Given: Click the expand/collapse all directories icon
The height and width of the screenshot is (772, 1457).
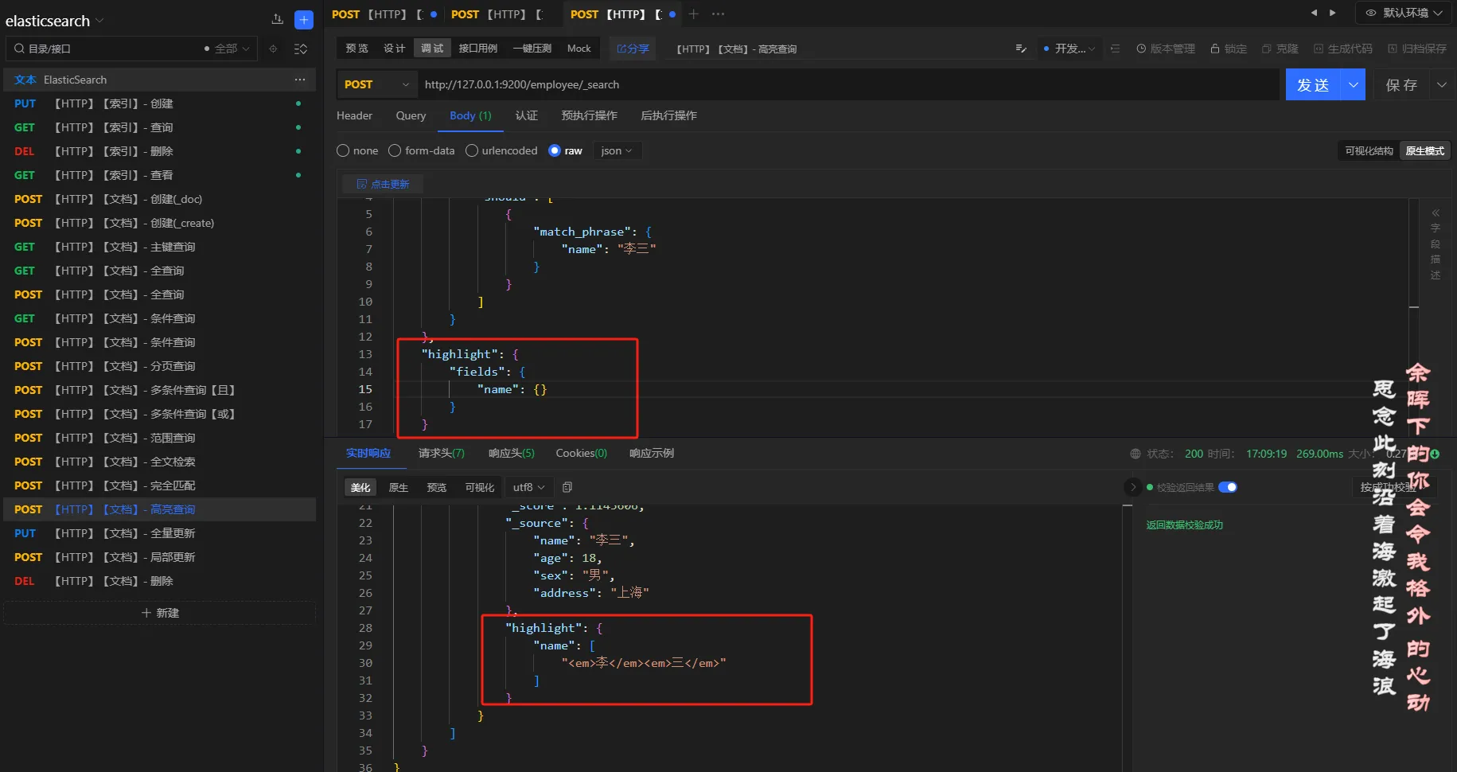Looking at the screenshot, I should coord(301,49).
